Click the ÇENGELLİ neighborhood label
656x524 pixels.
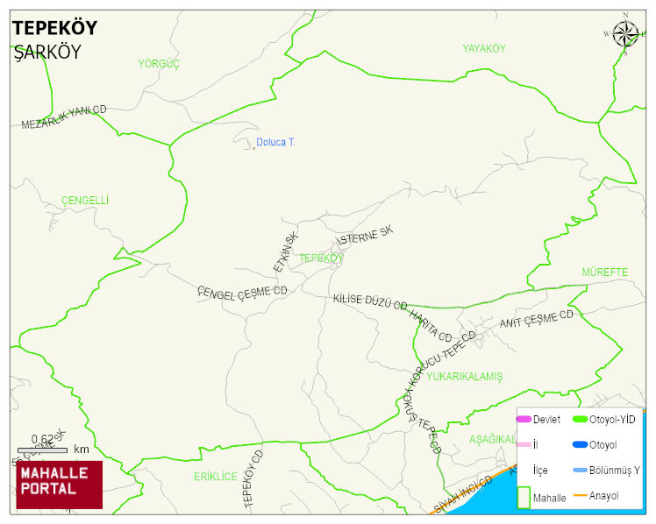click(85, 201)
